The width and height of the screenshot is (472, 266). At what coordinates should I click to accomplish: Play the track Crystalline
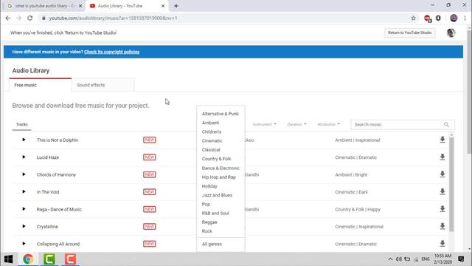(x=24, y=226)
